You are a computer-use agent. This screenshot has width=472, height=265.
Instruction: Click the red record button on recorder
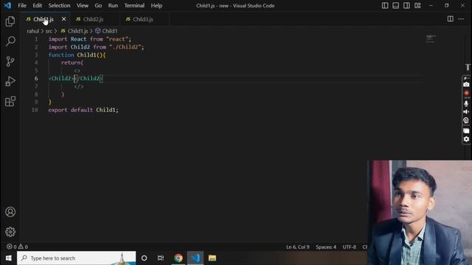467,93
